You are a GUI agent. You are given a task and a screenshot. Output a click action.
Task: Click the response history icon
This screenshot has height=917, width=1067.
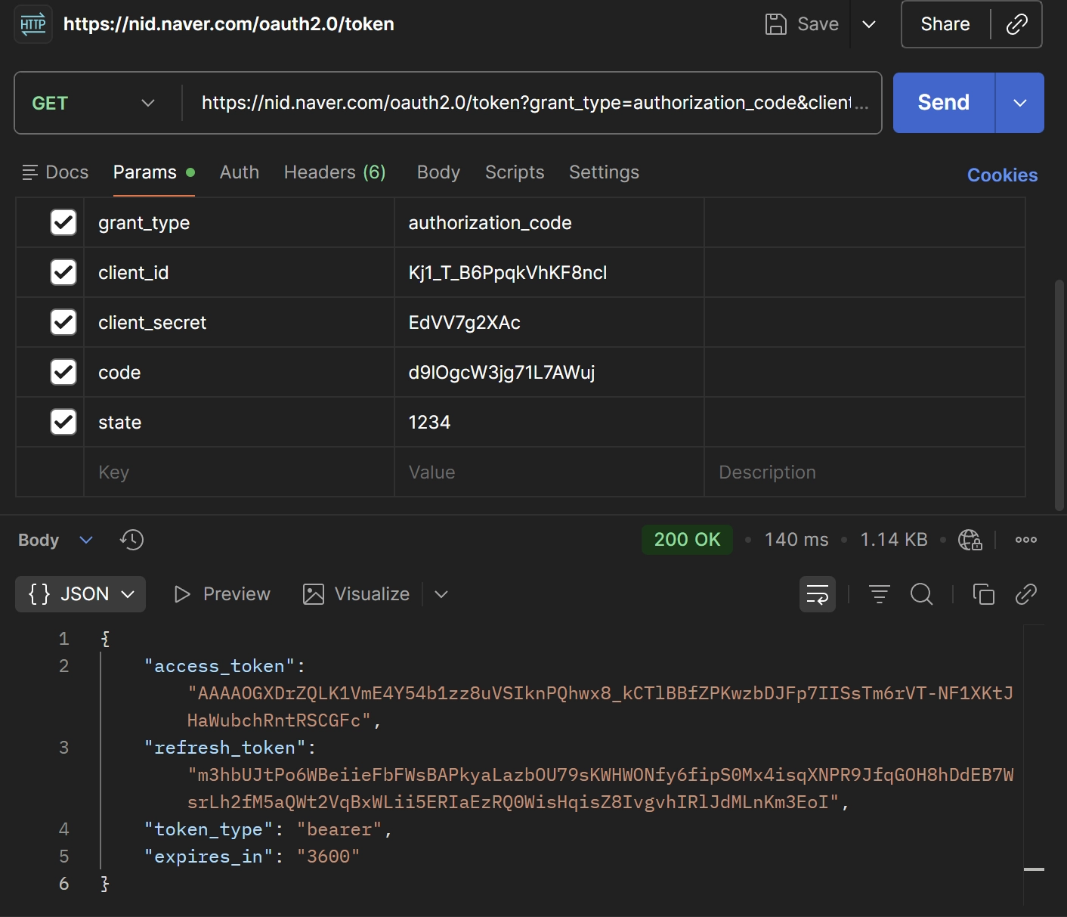pos(131,540)
